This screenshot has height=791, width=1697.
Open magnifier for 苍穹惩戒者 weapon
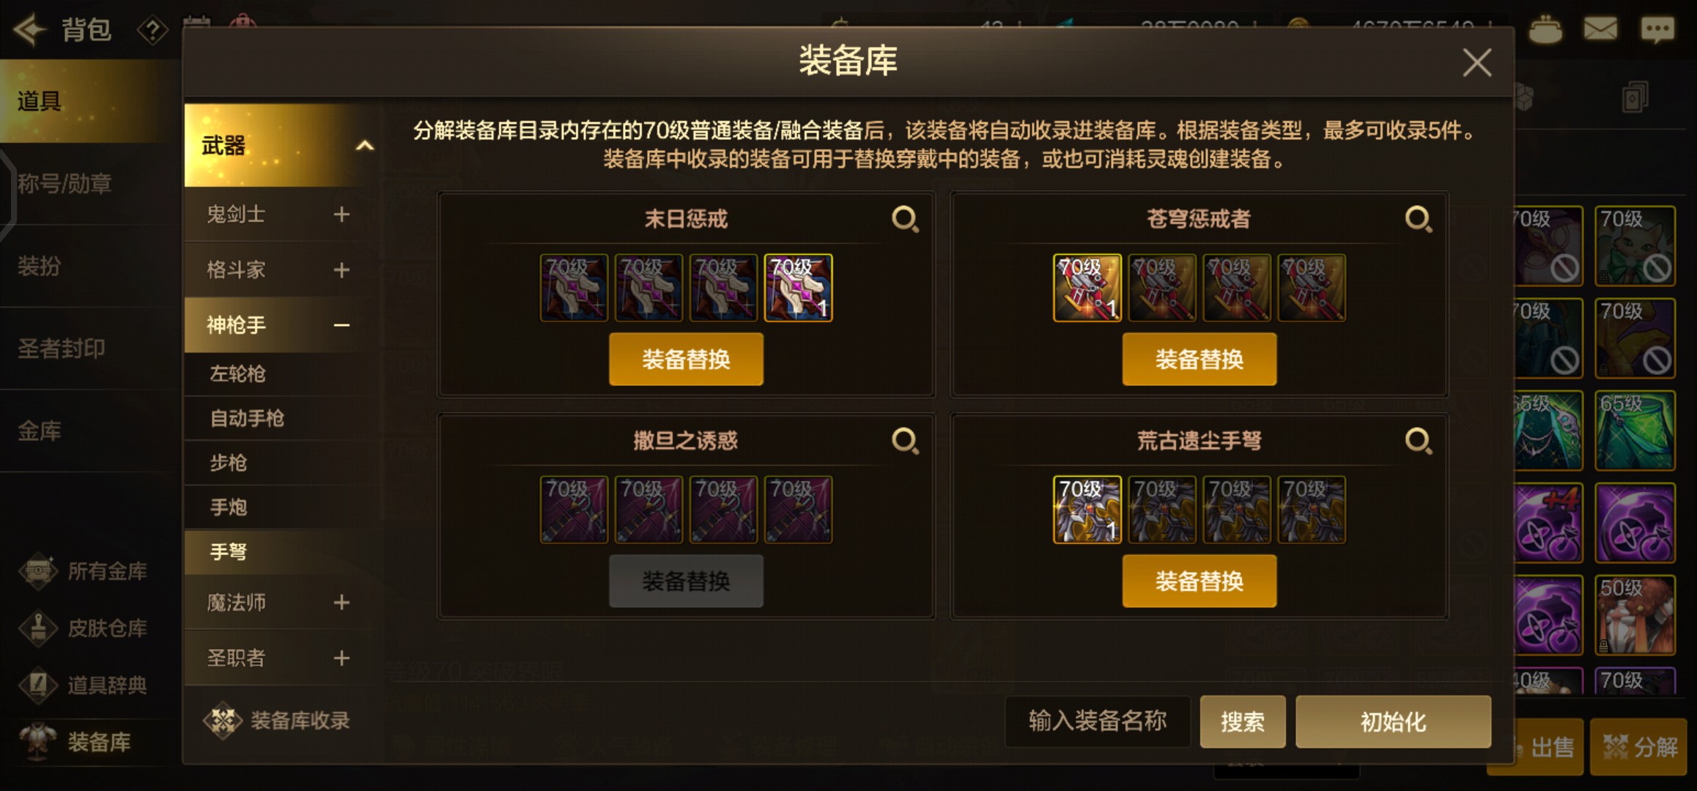(x=1419, y=219)
